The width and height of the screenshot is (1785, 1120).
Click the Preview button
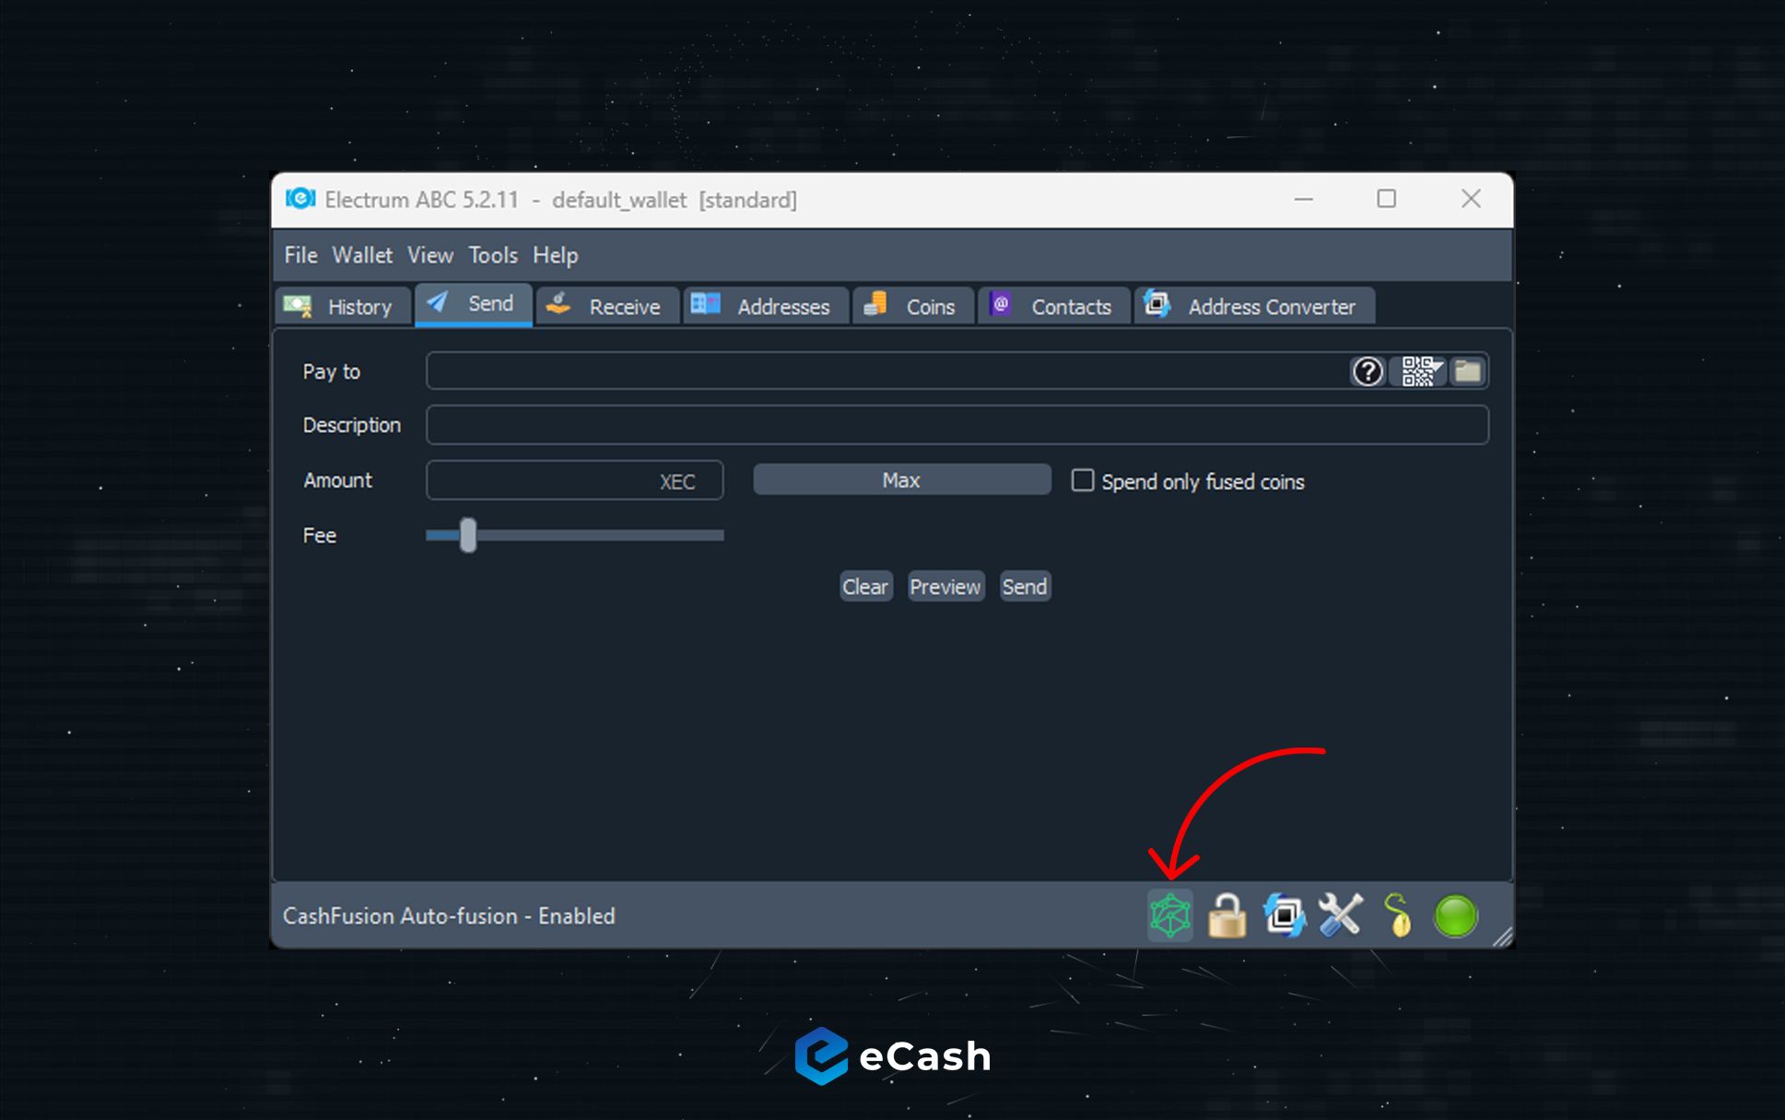coord(945,587)
